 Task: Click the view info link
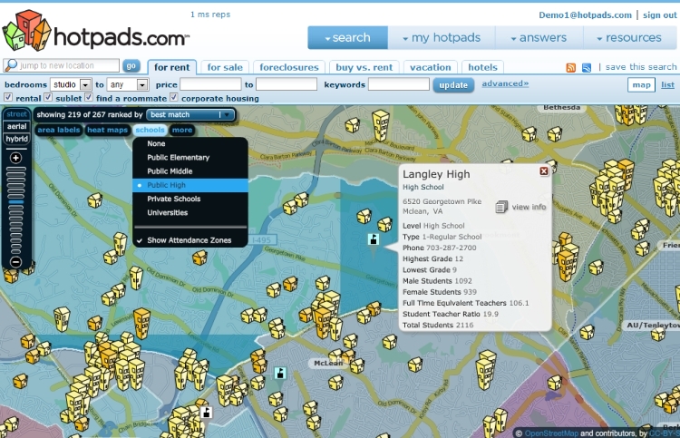529,207
